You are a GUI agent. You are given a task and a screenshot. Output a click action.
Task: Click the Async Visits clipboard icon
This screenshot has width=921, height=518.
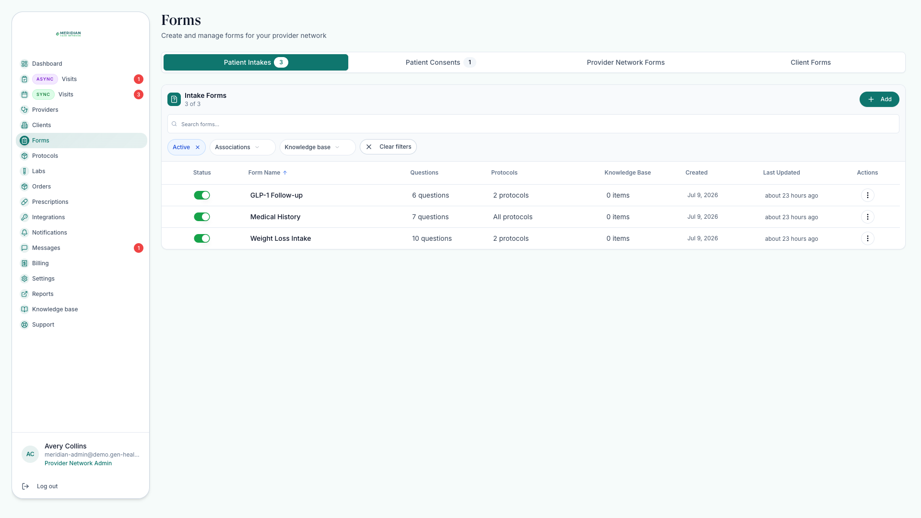tap(24, 79)
